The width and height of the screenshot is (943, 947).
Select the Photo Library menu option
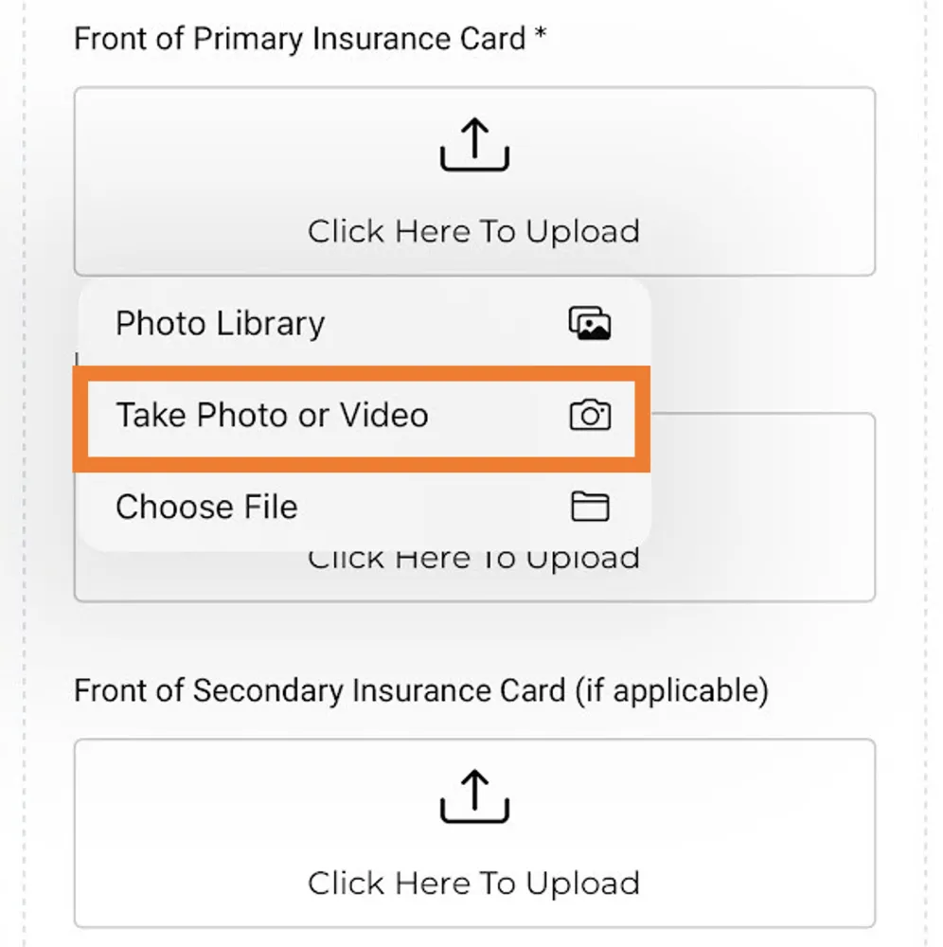[x=365, y=323]
